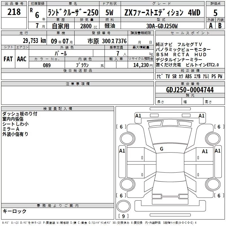Select 長さ dimension field
This screenshot has height=226, width=226.
(168, 101)
